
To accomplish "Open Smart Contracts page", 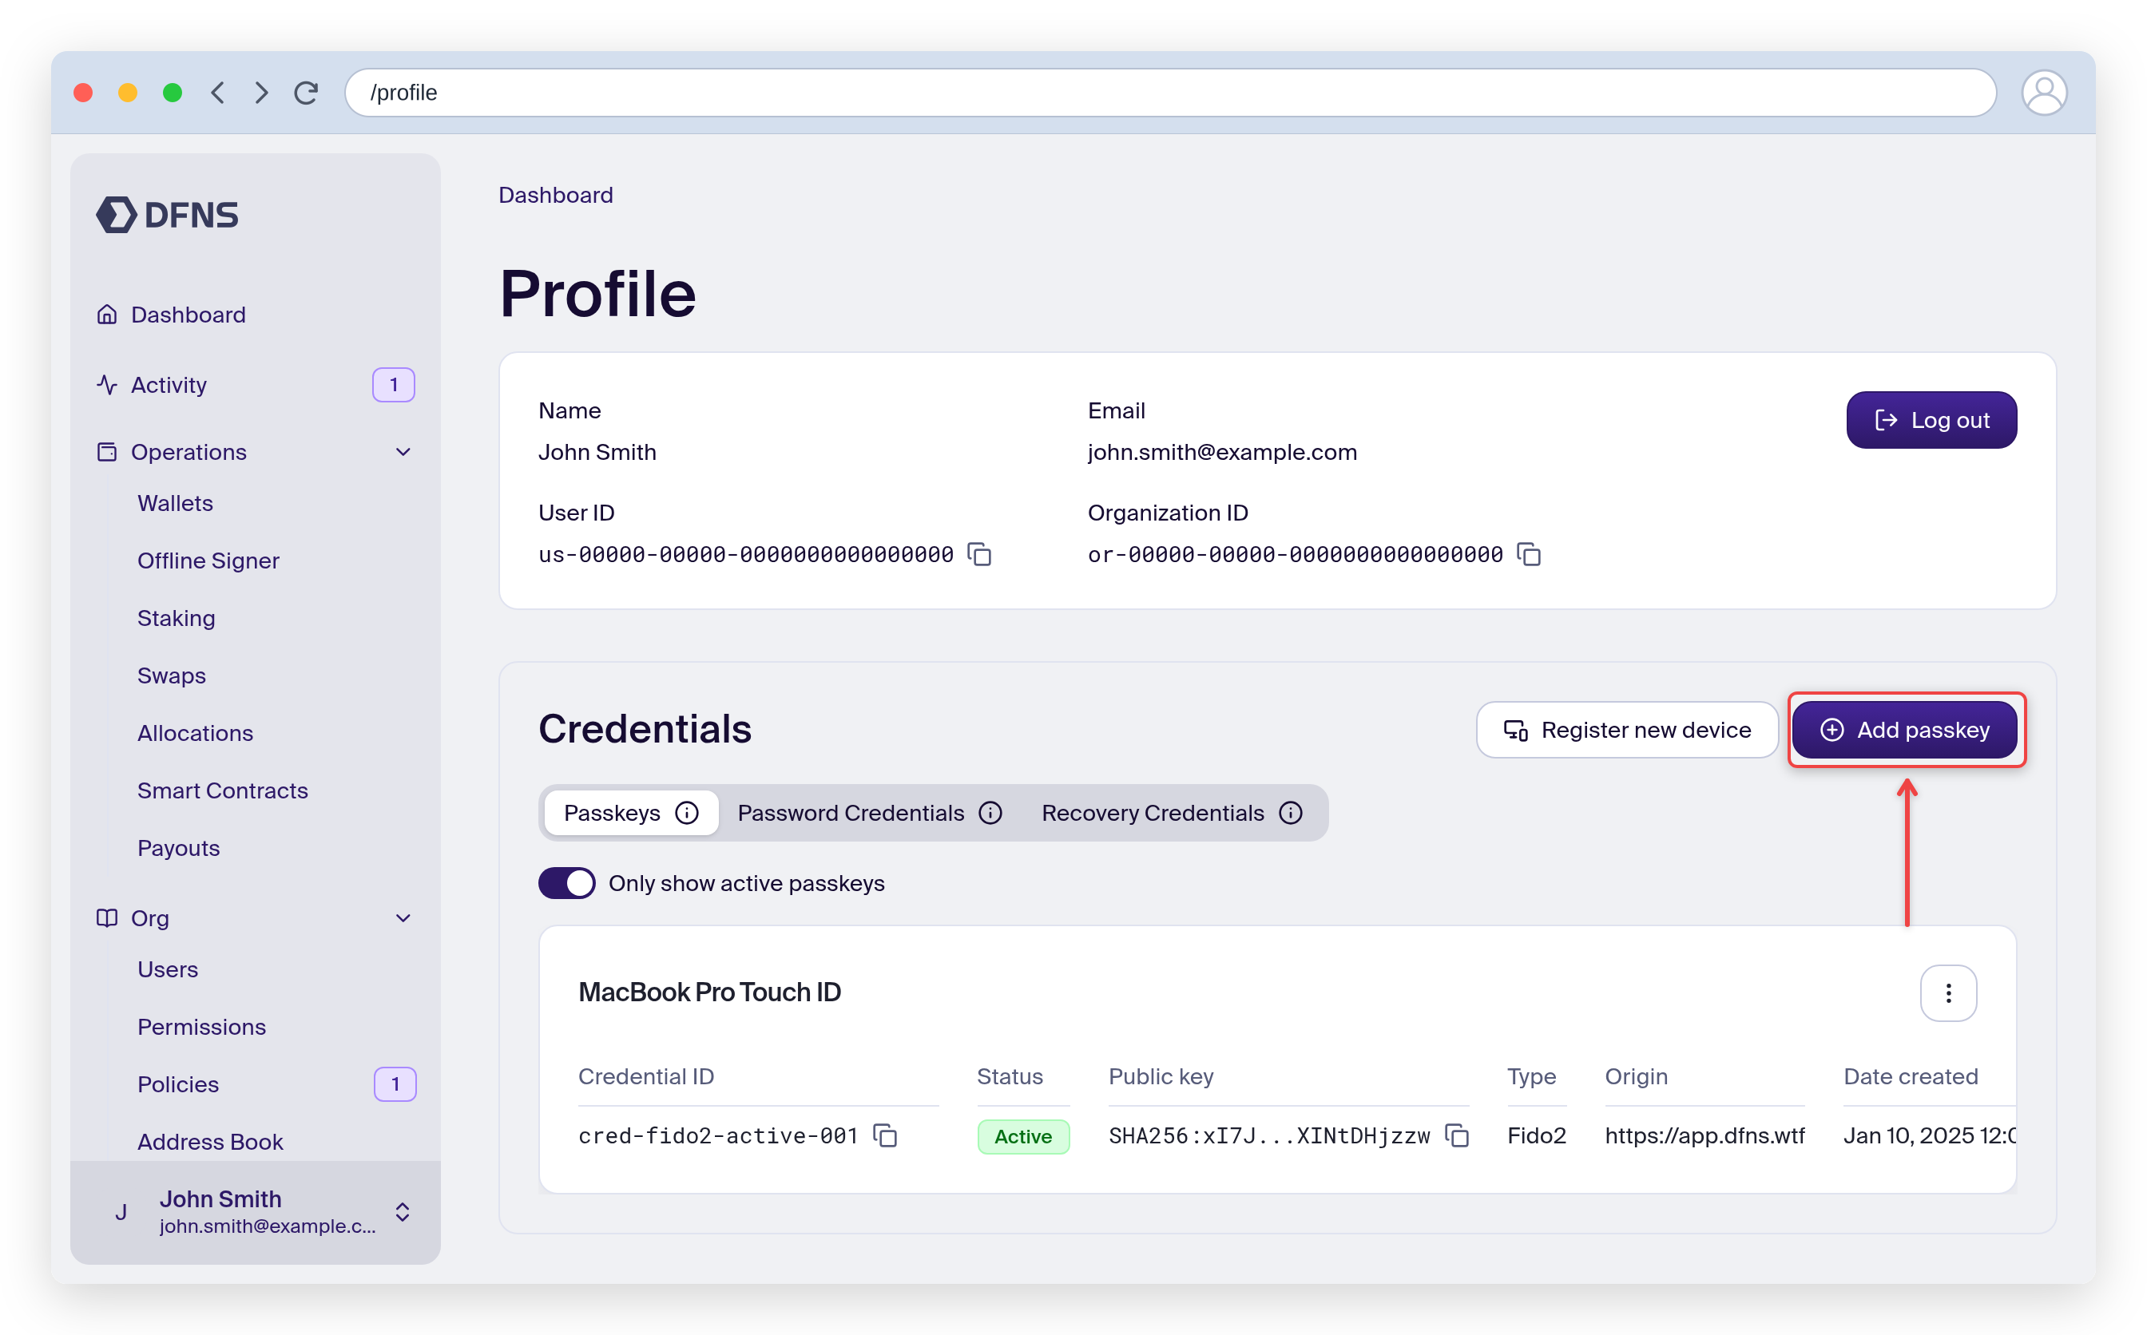I will point(223,790).
